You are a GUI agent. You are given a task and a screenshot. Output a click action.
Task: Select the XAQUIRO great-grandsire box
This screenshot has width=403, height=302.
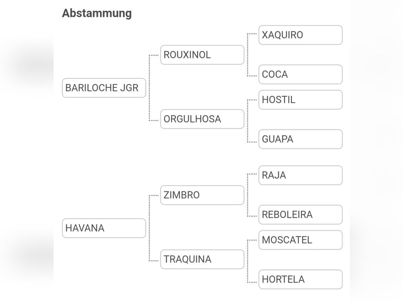300,35
